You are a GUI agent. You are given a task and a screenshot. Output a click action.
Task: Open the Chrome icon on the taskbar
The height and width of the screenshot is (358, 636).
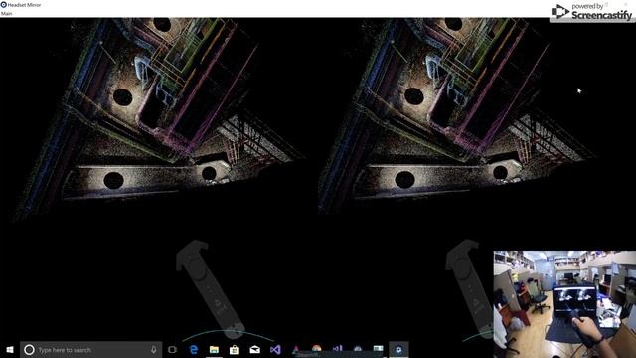click(x=317, y=349)
